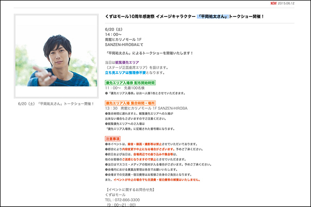The image size is (311, 207).
Task: Click the line 11：00～ 先着100名様
Action: [125, 88]
